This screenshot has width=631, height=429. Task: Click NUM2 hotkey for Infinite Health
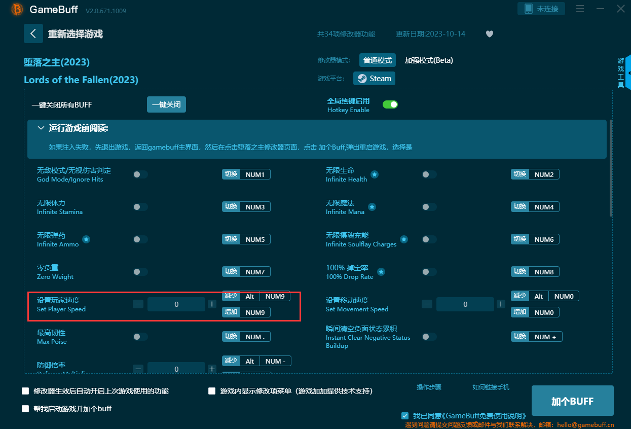tap(544, 174)
